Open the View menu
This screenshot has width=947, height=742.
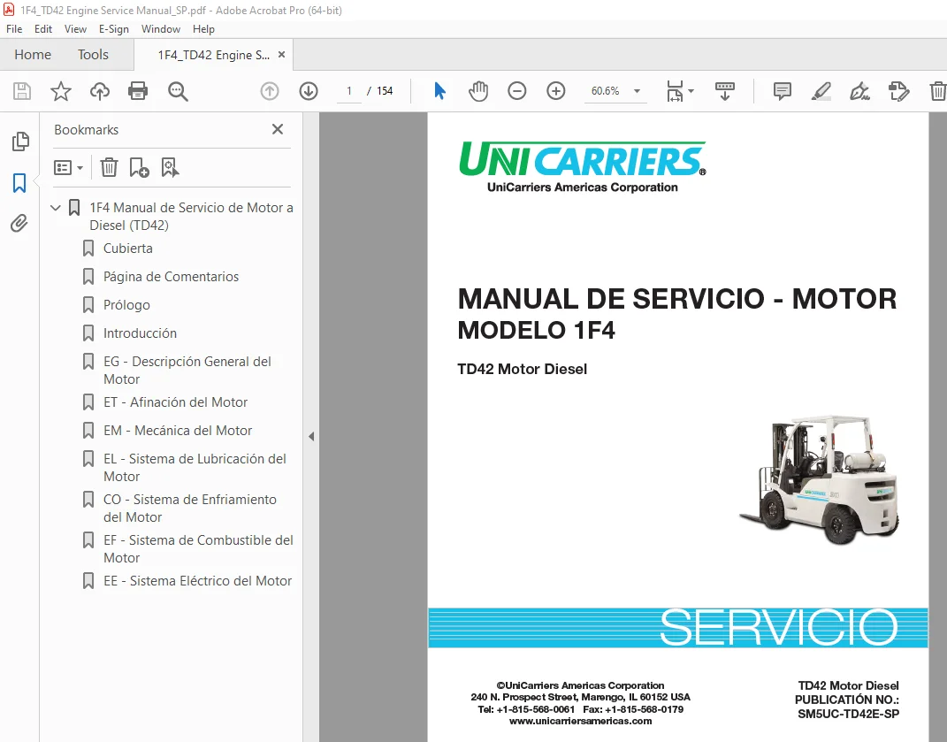[x=75, y=29]
